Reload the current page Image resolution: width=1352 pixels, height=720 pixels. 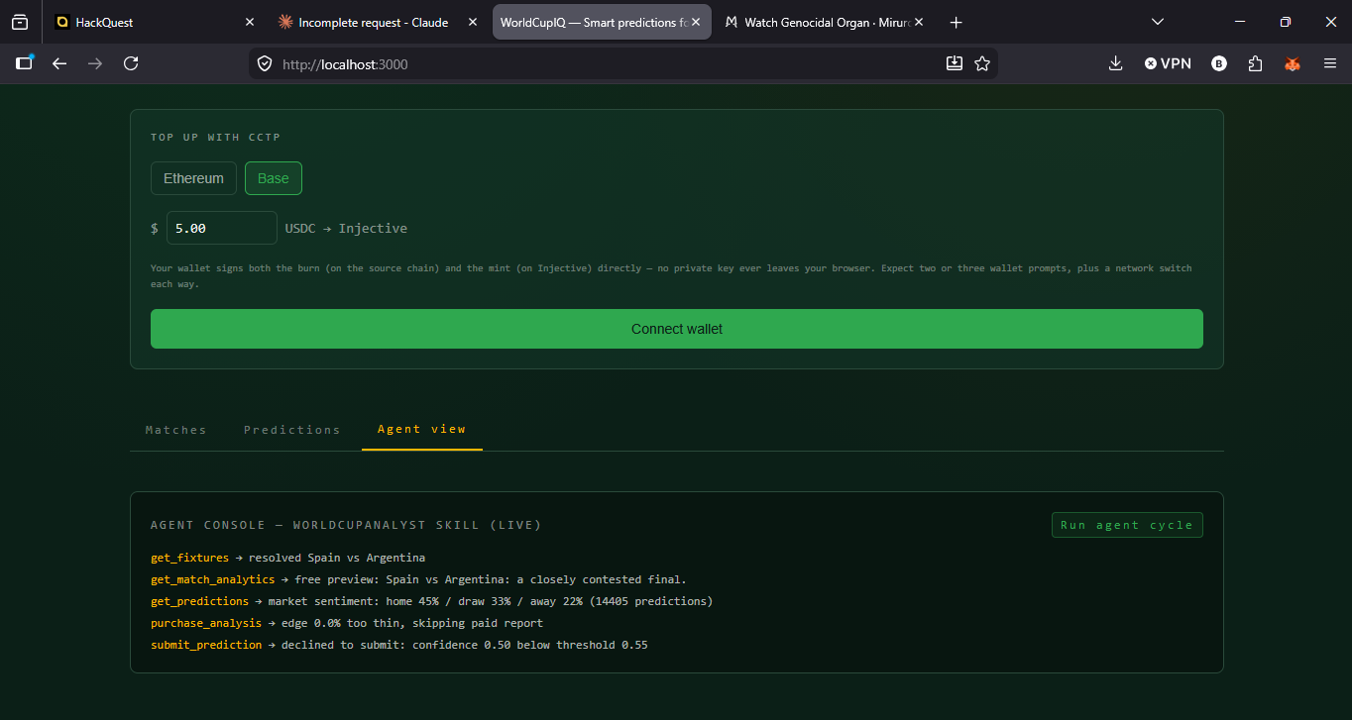[131, 63]
